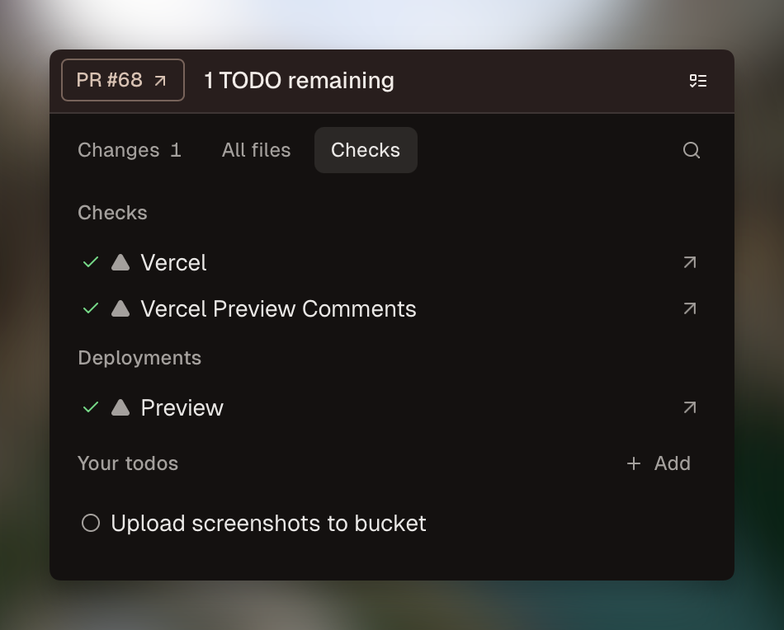Open PR #68 link button

tap(122, 80)
